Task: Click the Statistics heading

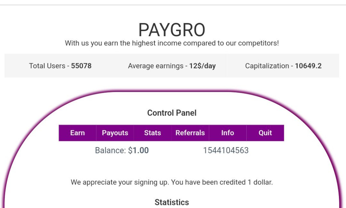Action: point(172,202)
